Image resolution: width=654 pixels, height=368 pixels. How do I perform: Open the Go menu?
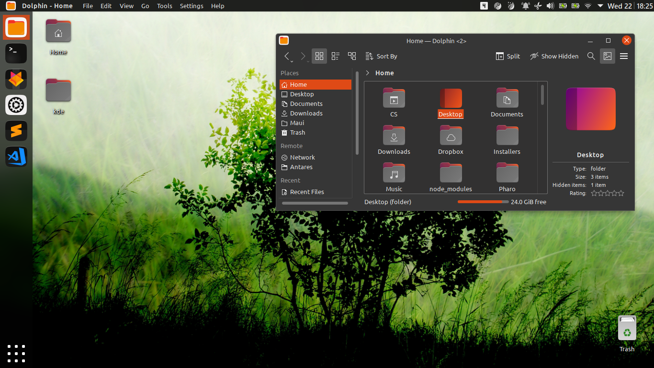pyautogui.click(x=145, y=6)
